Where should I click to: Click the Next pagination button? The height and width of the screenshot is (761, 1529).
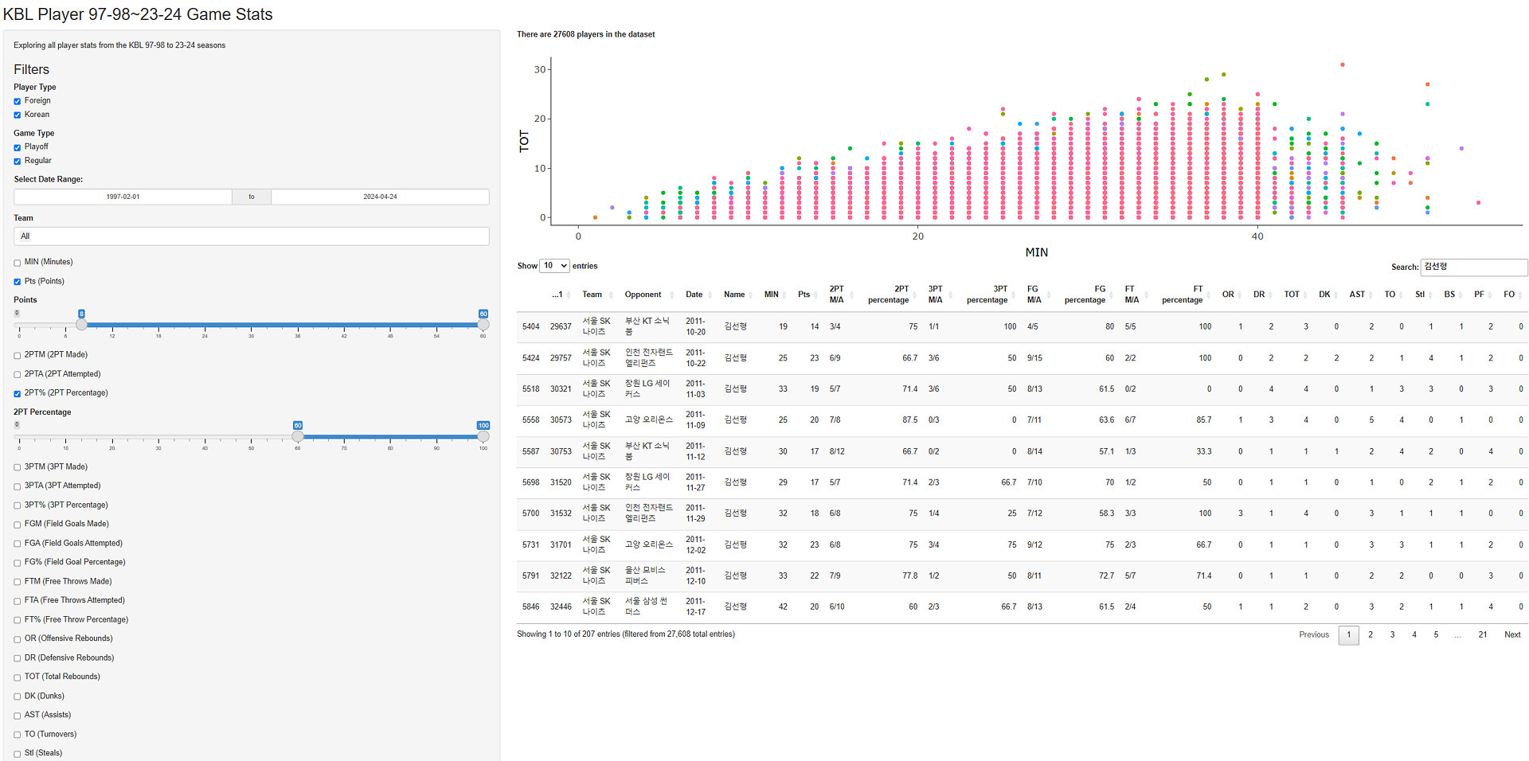(1511, 635)
